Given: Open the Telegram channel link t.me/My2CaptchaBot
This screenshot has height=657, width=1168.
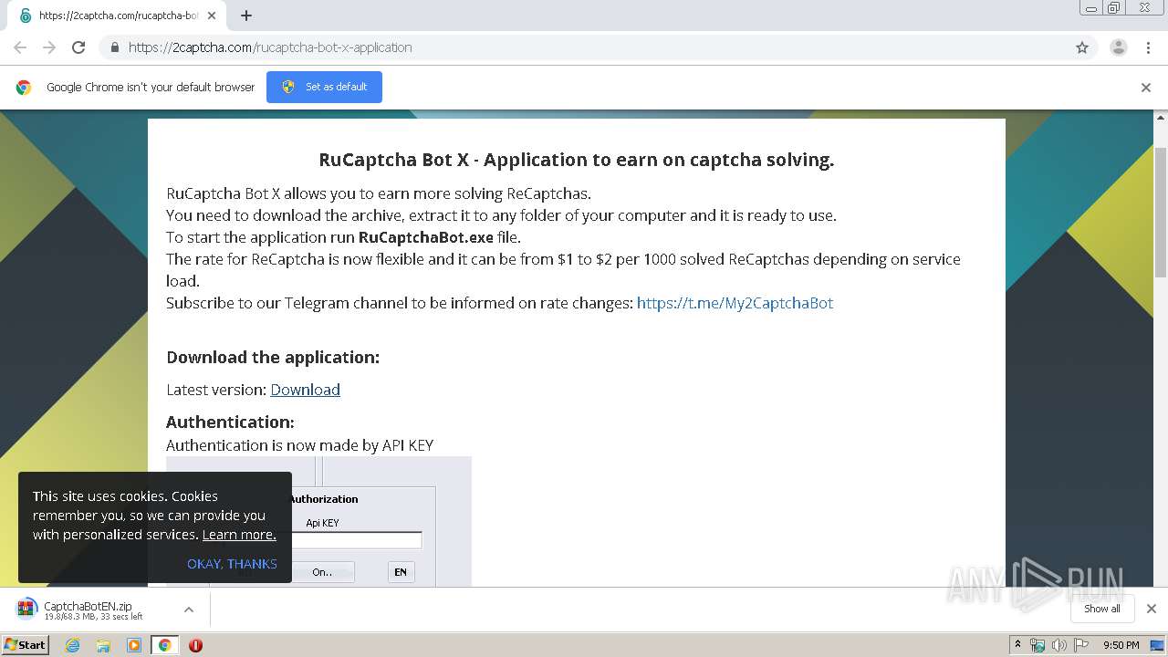Looking at the screenshot, I should (x=735, y=303).
